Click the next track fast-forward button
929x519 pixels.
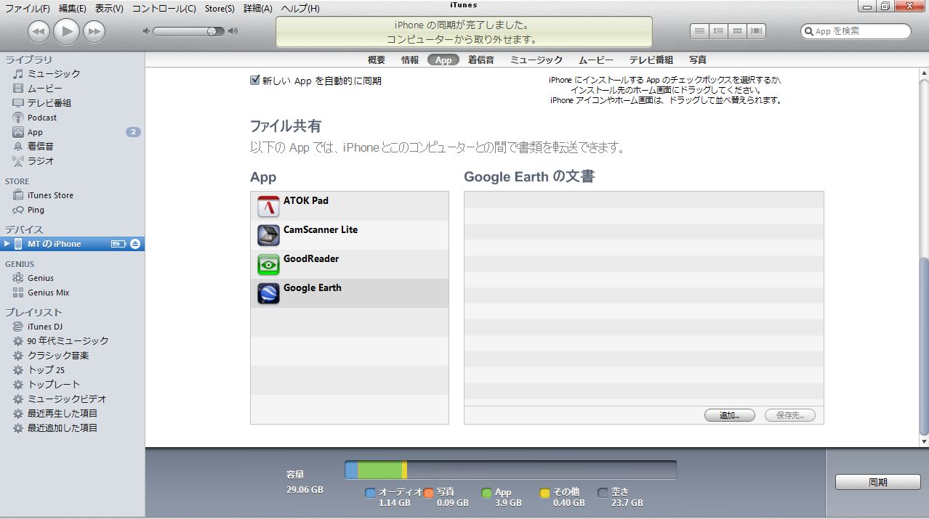point(94,31)
